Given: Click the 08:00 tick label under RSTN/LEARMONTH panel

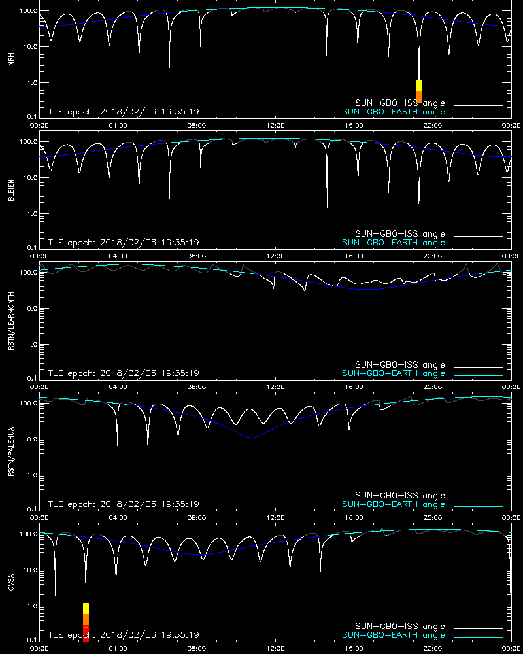Looking at the screenshot, I should [x=196, y=387].
